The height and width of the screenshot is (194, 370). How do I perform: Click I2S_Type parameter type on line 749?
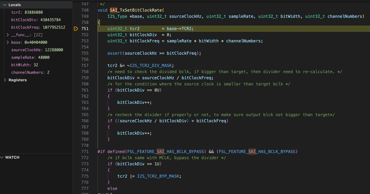(117, 17)
